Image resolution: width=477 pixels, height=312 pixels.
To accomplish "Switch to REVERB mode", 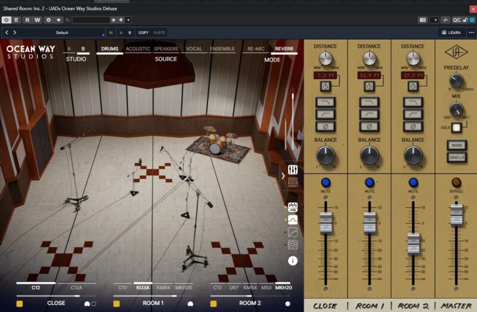I will 284,49.
